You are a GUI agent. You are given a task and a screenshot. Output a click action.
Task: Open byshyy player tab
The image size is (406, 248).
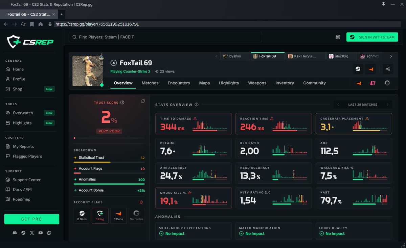[x=235, y=56]
